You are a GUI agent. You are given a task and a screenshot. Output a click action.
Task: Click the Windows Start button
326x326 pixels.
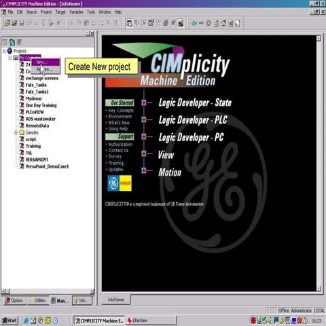10,321
